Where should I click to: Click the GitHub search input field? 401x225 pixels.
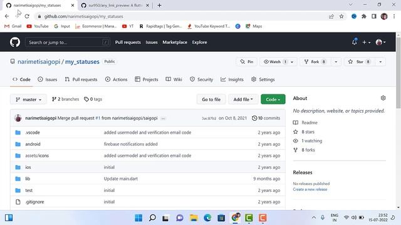click(x=68, y=42)
